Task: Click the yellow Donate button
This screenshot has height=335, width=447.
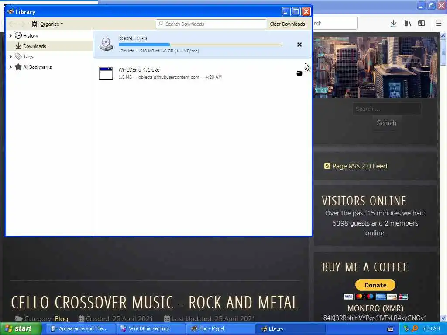Action: [x=375, y=285]
